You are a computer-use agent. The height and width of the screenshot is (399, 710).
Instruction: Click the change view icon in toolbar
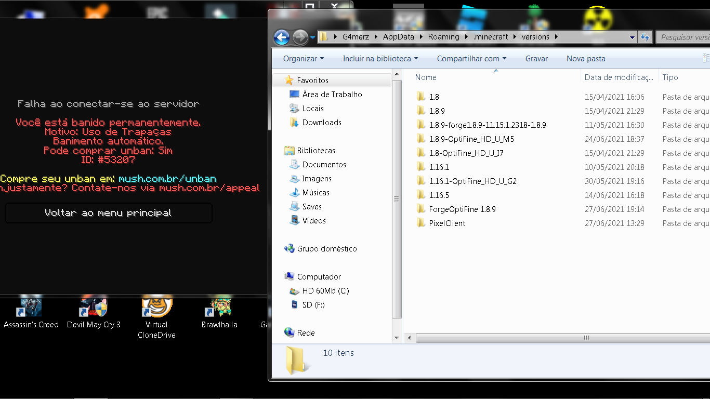point(706,58)
